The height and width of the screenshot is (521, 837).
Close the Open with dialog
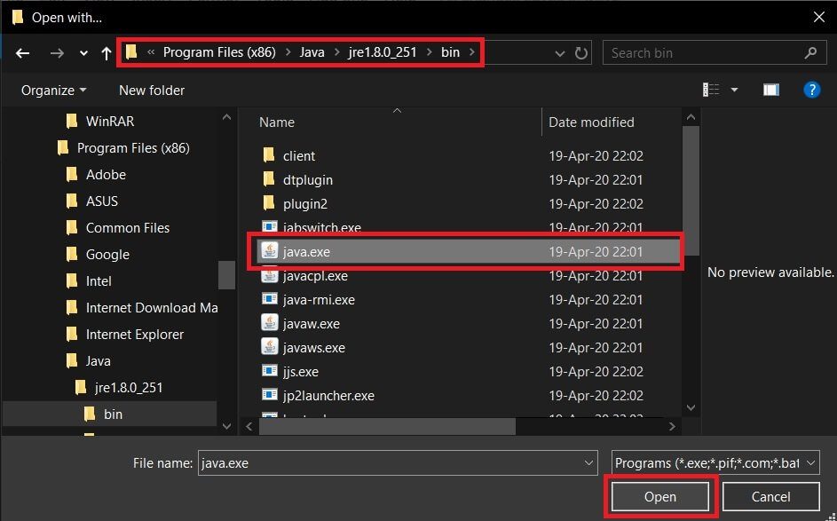819,17
